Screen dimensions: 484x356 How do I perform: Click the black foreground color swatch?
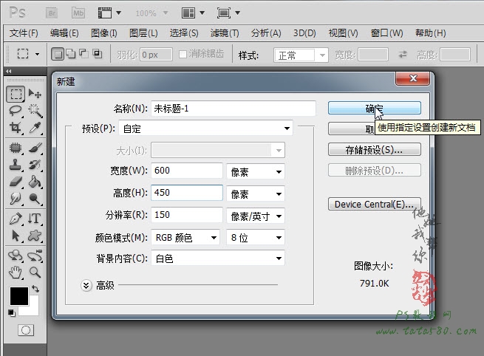click(18, 296)
